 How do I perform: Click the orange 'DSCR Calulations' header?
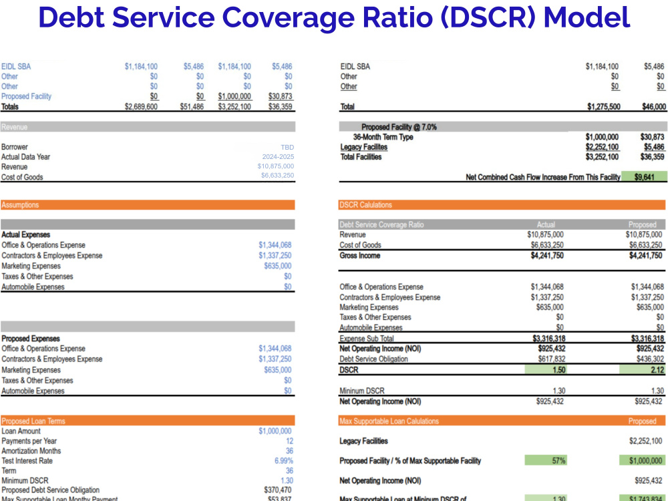[x=502, y=205]
